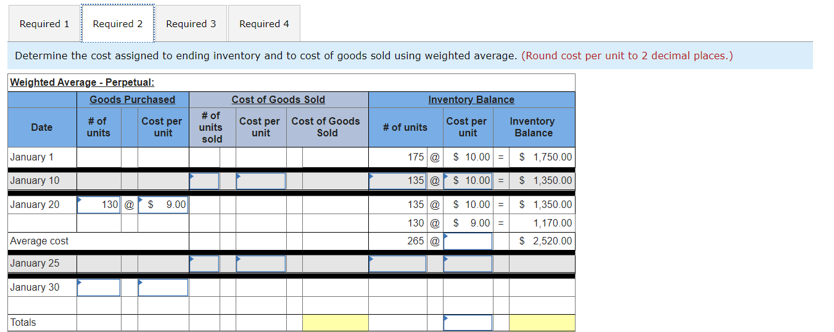Click January 1 inventory balance $1,750.00
834x332 pixels.
pyautogui.click(x=545, y=157)
